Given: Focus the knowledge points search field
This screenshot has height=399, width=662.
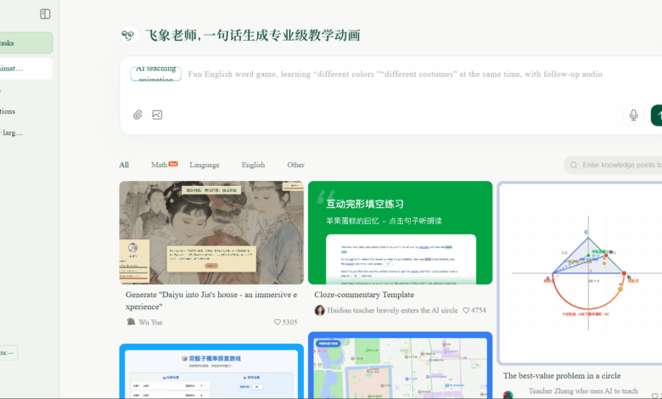Looking at the screenshot, I should [x=620, y=165].
